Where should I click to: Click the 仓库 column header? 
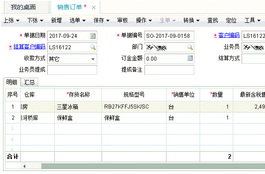38,94
